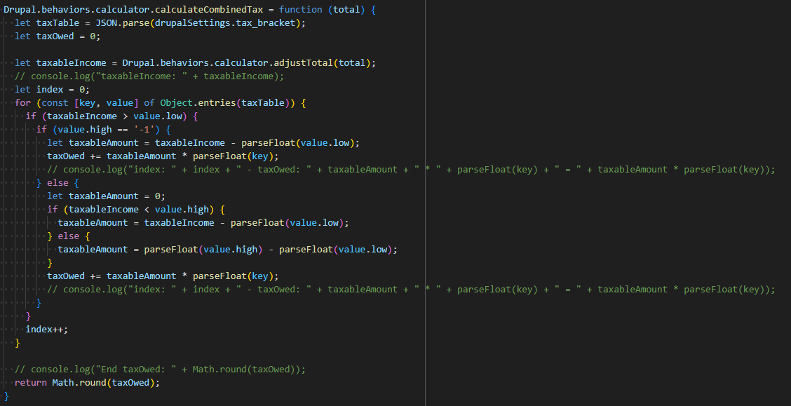Click the closing brace on the last line
Viewport: 791px width, 406px height.
coord(5,395)
